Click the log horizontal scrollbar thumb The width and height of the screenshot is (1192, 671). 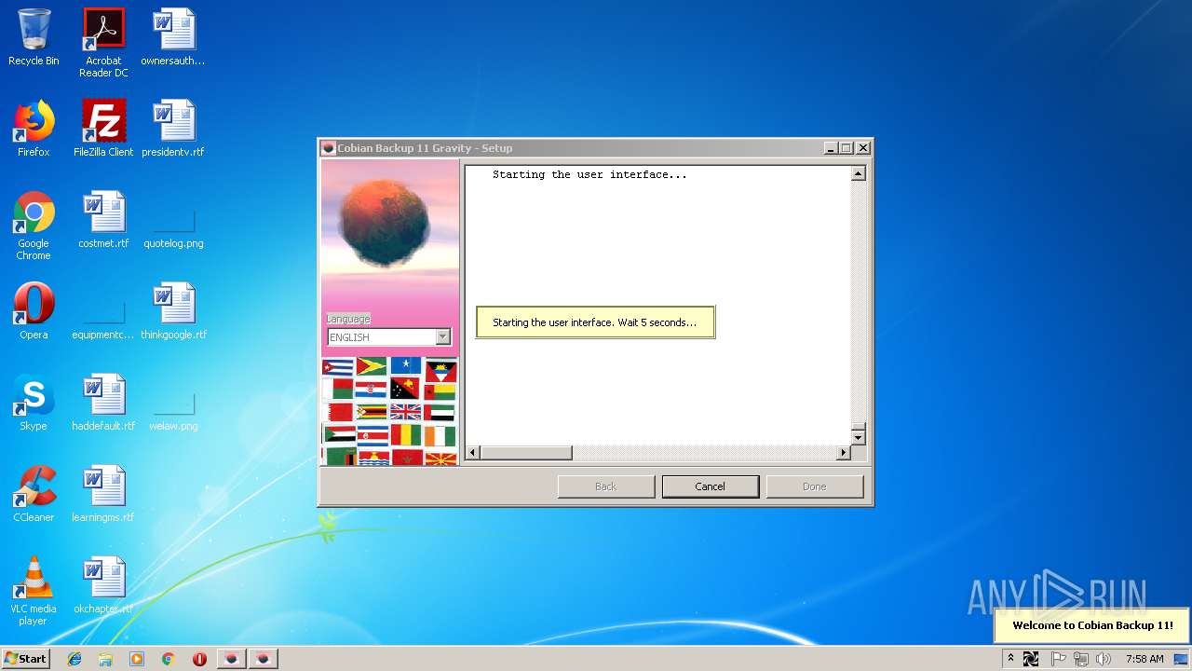point(526,453)
